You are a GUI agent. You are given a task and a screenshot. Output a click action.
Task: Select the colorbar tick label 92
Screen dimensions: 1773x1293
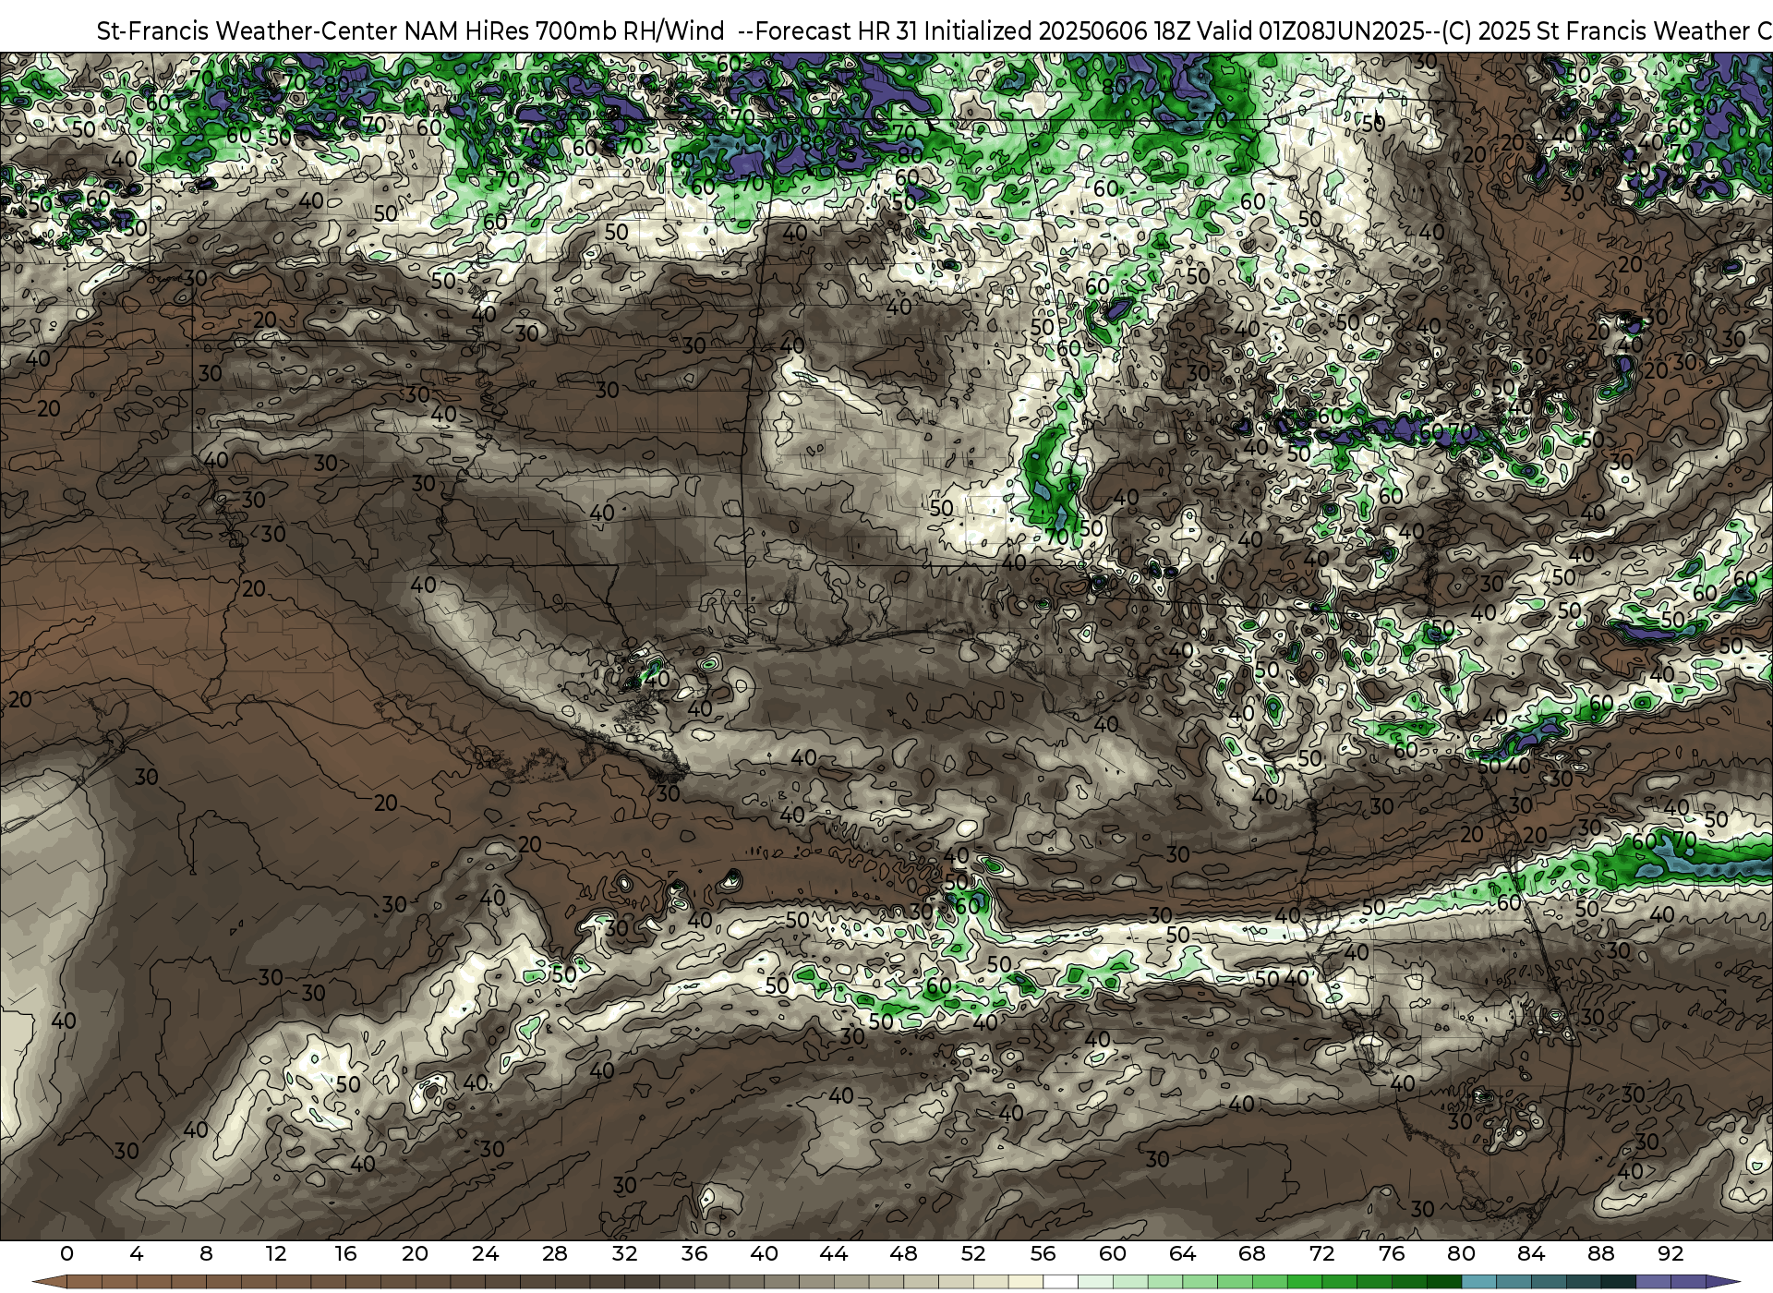point(1670,1253)
